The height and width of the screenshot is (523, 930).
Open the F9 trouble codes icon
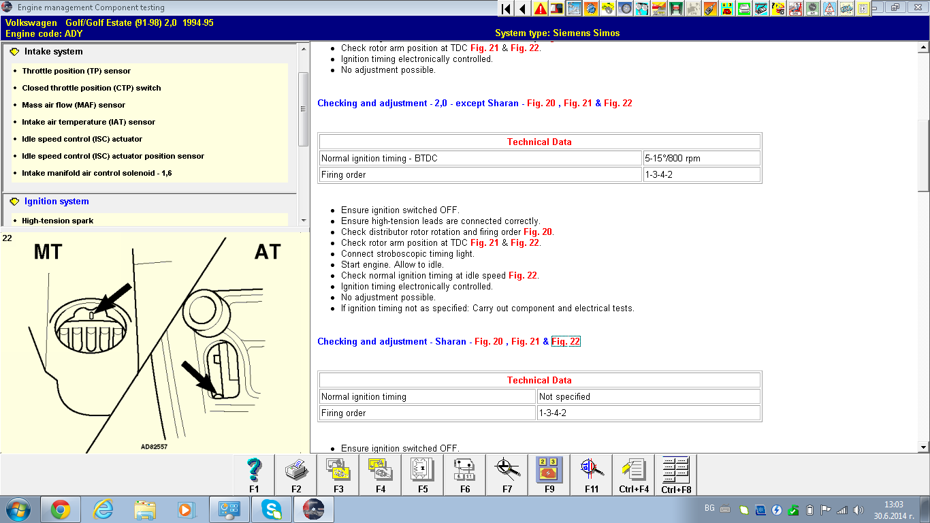(549, 475)
